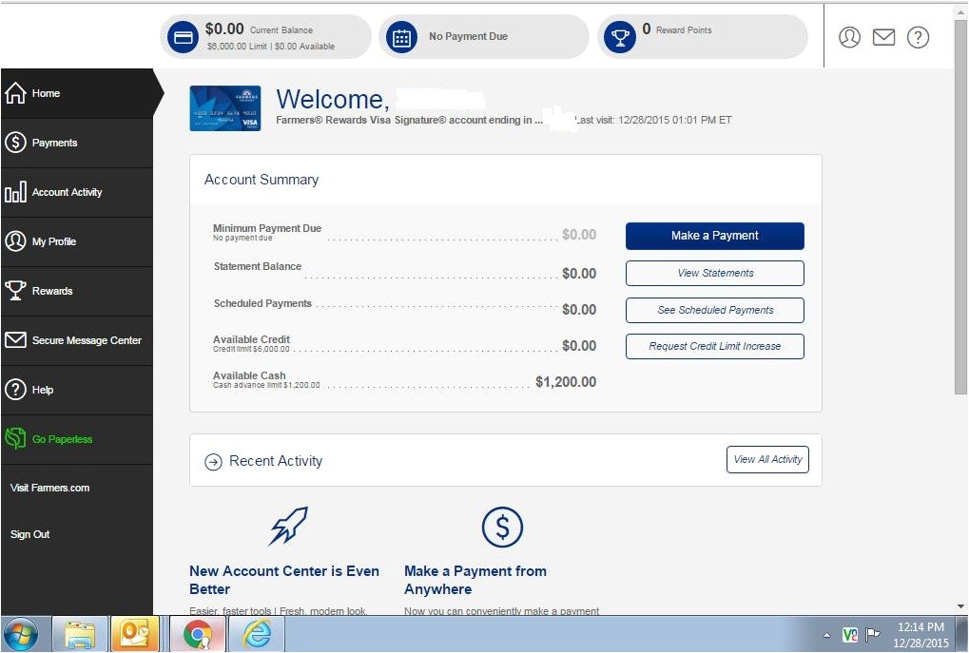
Task: Click the Statement Balance label
Action: (x=258, y=266)
